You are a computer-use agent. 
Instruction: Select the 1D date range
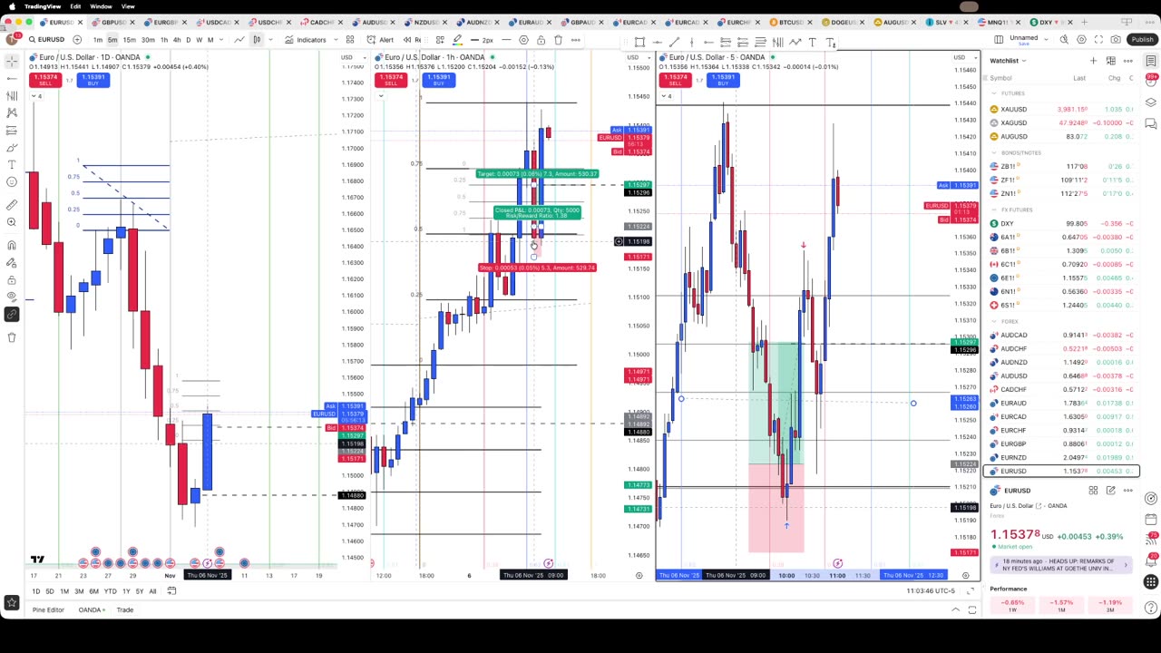(x=36, y=591)
